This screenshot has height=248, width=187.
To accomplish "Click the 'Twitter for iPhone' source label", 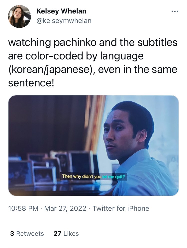I will [x=121, y=208].
